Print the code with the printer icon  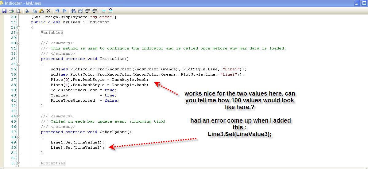click(x=11, y=10)
